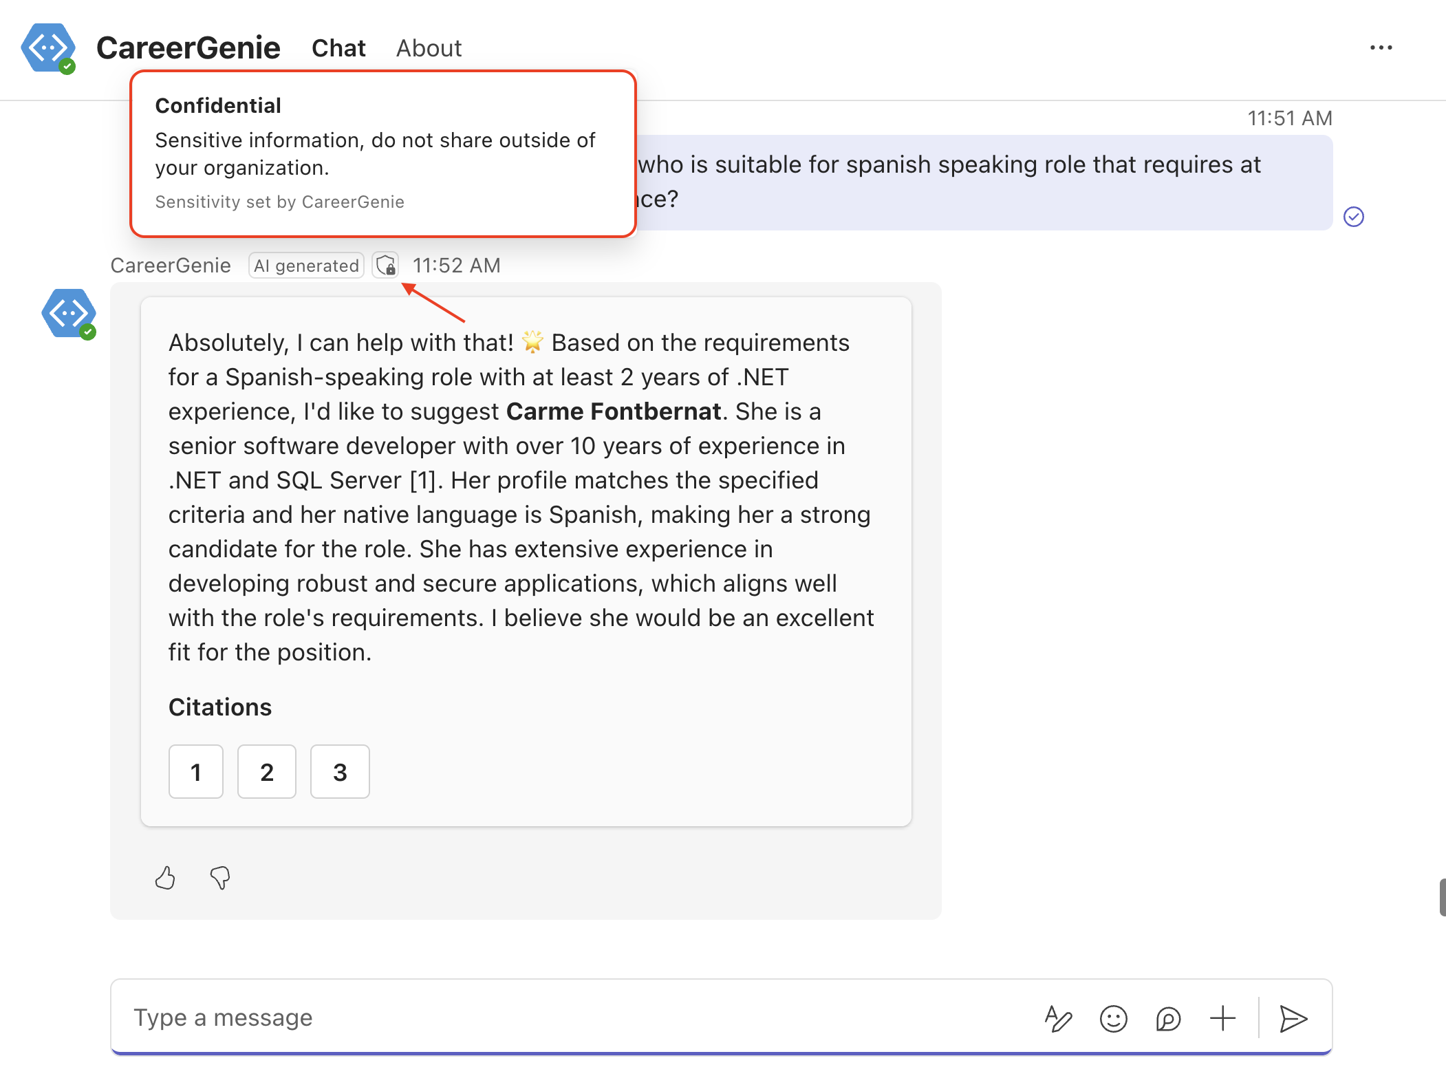1446x1076 pixels.
Task: Click the user's Spanish speaking role message bubble
Action: click(984, 182)
